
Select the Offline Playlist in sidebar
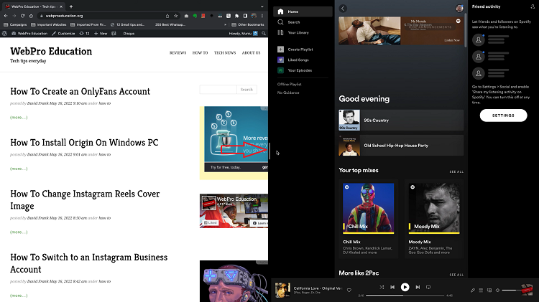coord(290,84)
